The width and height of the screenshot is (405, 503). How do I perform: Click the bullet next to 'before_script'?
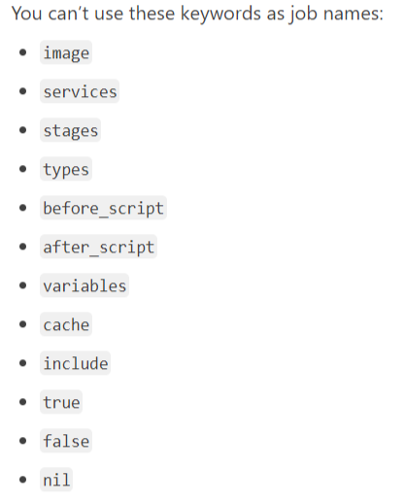pos(22,208)
